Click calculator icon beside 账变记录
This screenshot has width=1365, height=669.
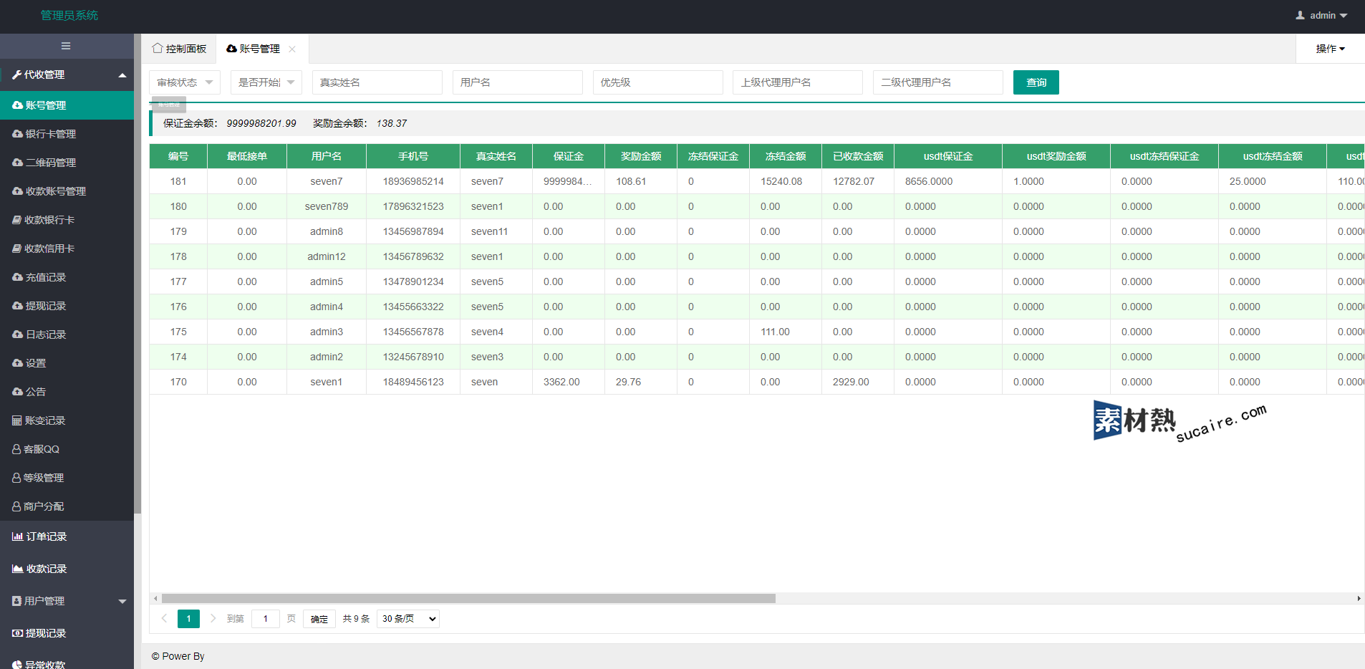(x=17, y=420)
